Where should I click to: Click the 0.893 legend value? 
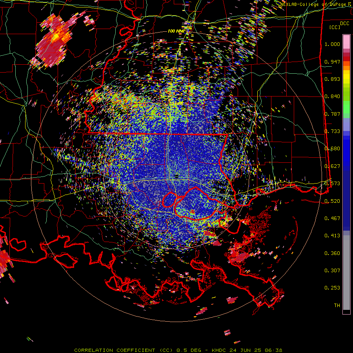(x=332, y=79)
